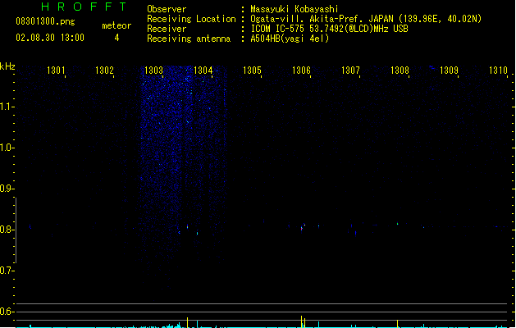This screenshot has width=516, height=328.
Task: Click the 0.9 kHz axis label
Action: pos(7,189)
